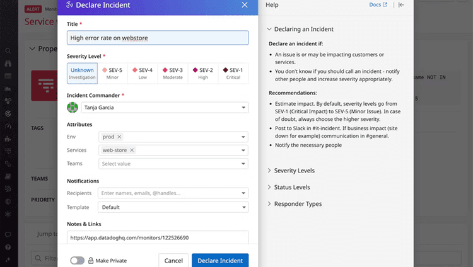
Task: Click the Declare Incident button
Action: tap(220, 260)
